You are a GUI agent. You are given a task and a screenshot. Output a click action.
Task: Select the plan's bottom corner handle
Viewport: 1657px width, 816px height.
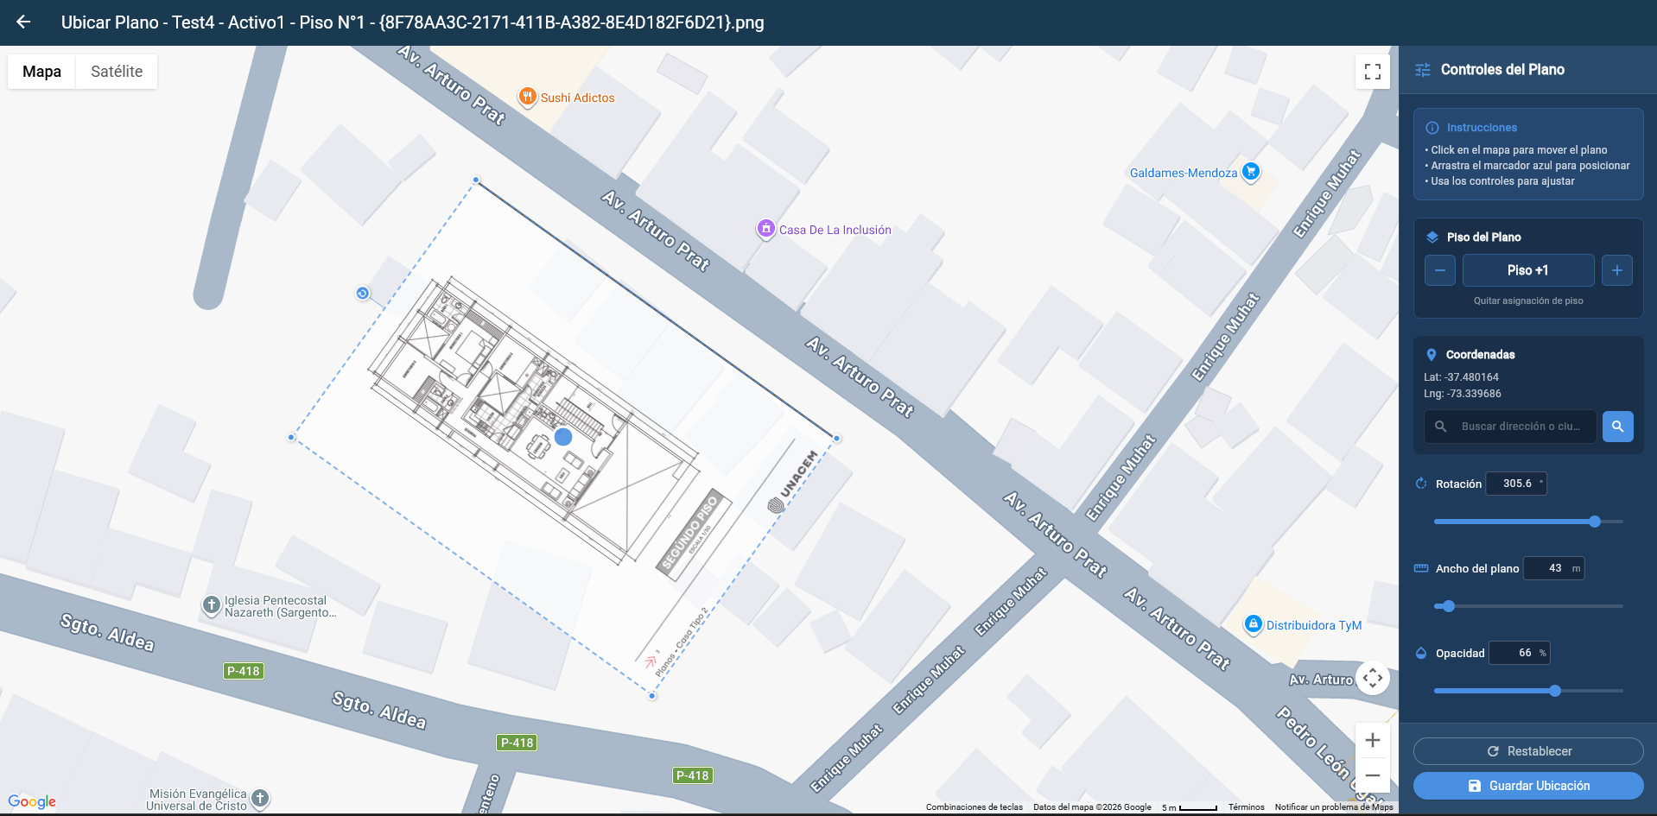click(652, 695)
